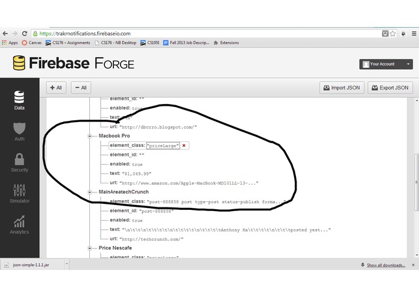
Task: Open CS195I bookmark
Action: pos(150,43)
